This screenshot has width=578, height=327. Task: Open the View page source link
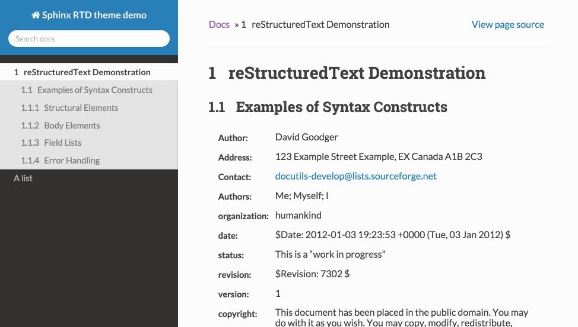tap(507, 24)
